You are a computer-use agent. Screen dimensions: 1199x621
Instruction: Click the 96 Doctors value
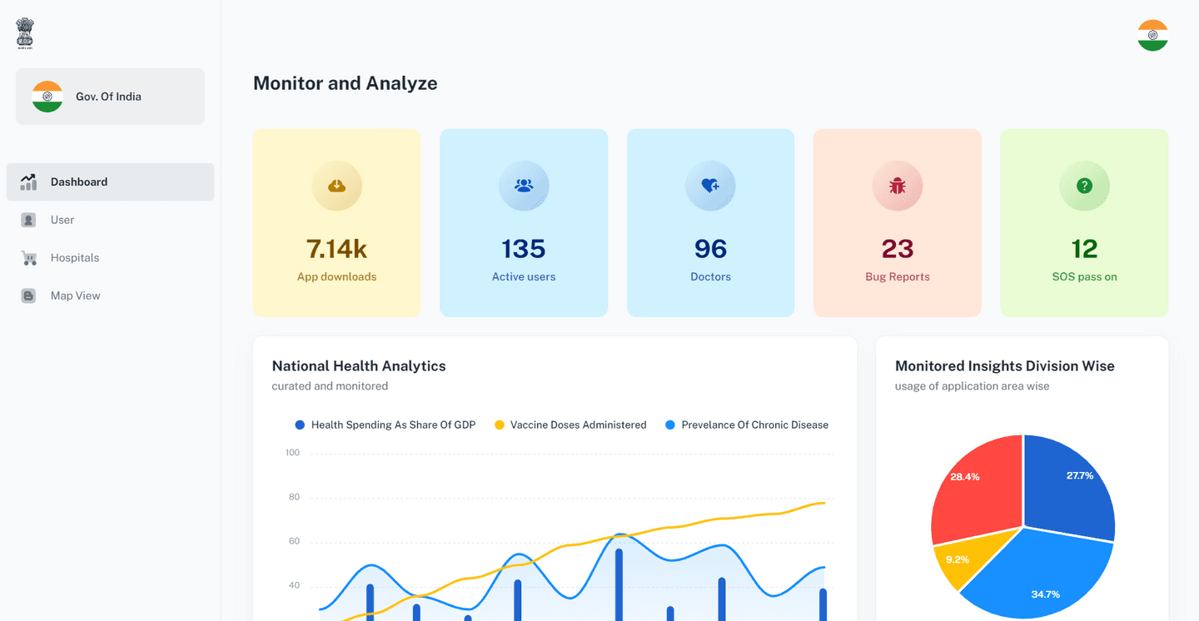(710, 249)
